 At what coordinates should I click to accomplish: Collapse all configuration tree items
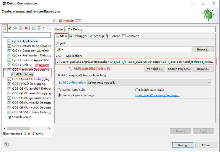coord(33,28)
